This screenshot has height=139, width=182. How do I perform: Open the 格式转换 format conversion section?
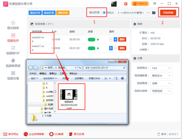13,25
